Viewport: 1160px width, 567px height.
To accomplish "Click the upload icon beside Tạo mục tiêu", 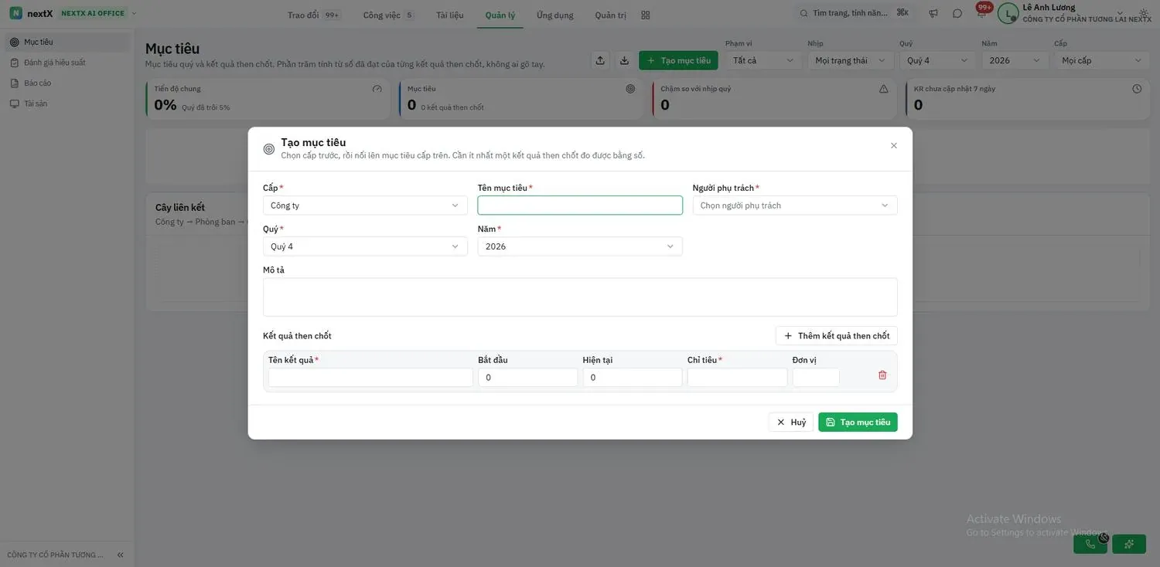I will point(600,60).
